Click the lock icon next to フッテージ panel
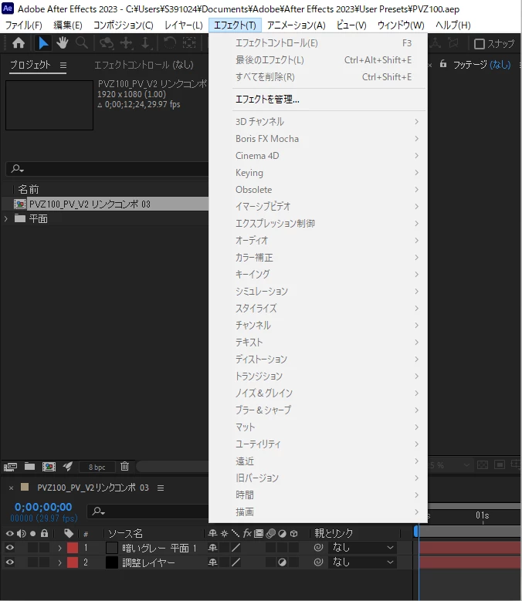Image resolution: width=522 pixels, height=601 pixels. click(443, 64)
